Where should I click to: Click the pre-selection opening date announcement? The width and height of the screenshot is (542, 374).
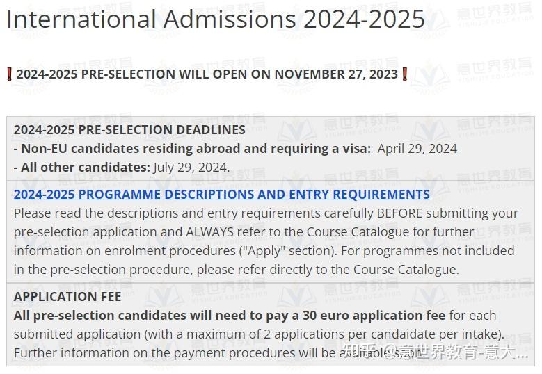pyautogui.click(x=207, y=74)
